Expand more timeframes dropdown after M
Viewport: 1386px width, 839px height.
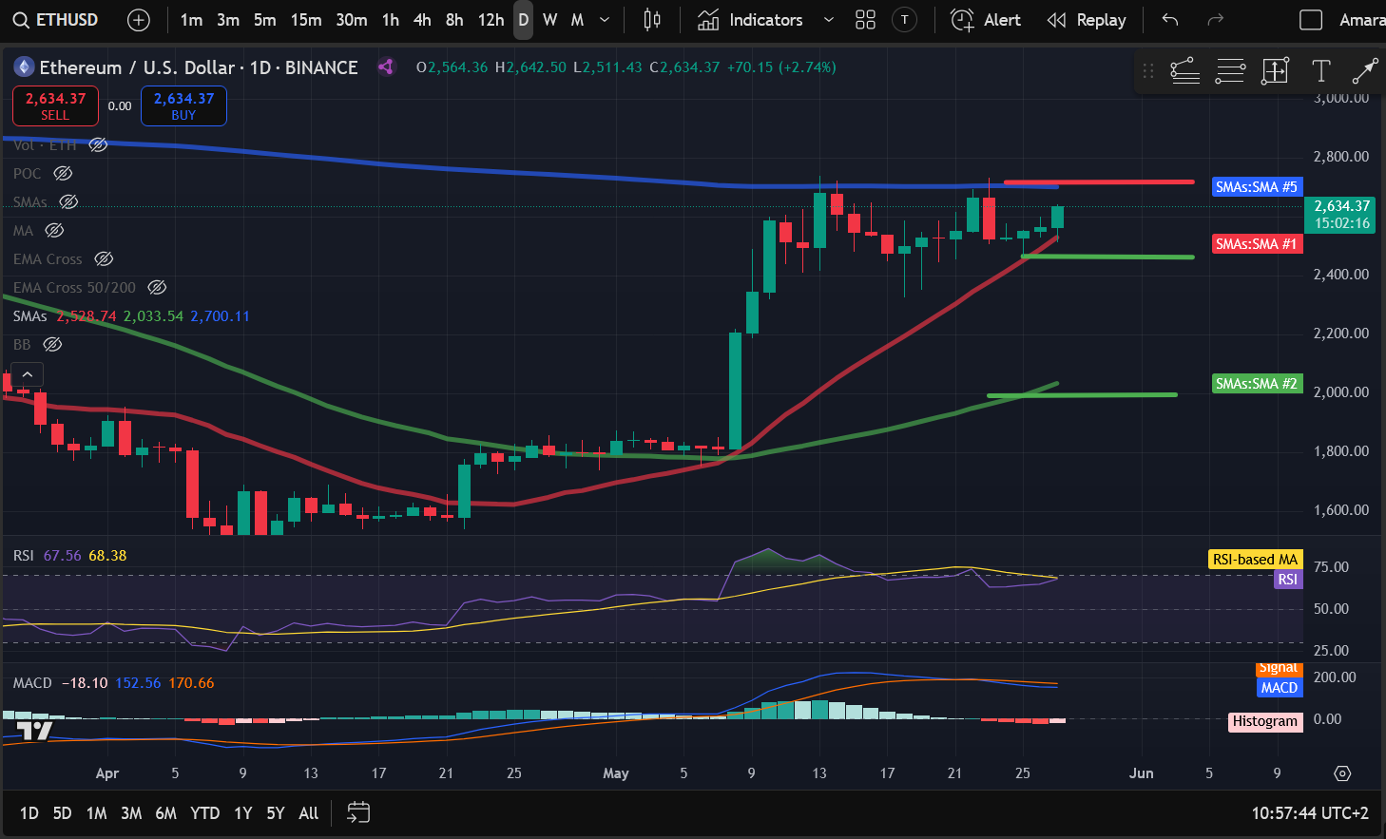point(605,20)
